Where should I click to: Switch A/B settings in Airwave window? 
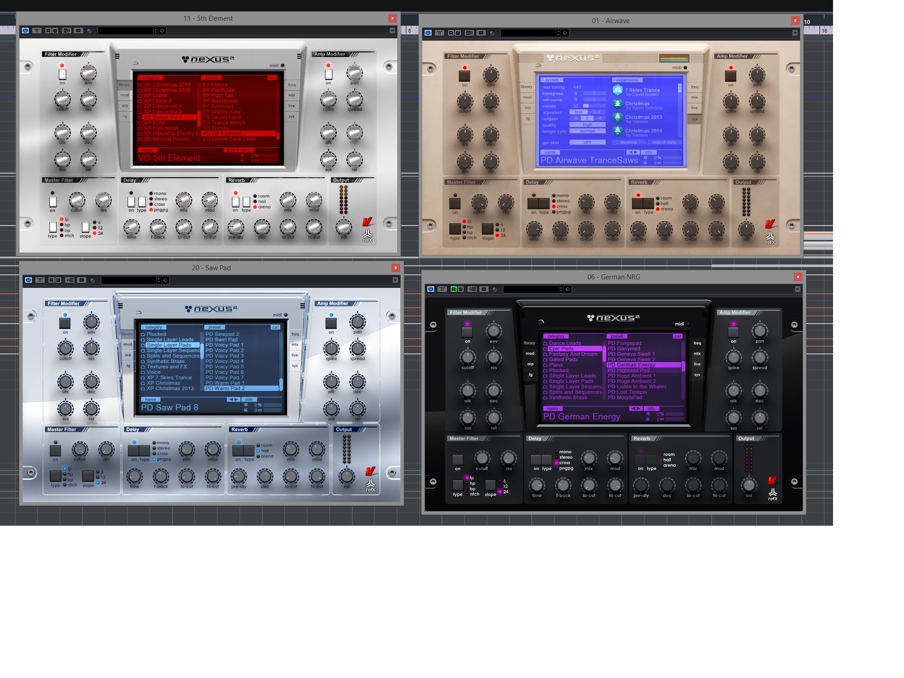pos(470,33)
